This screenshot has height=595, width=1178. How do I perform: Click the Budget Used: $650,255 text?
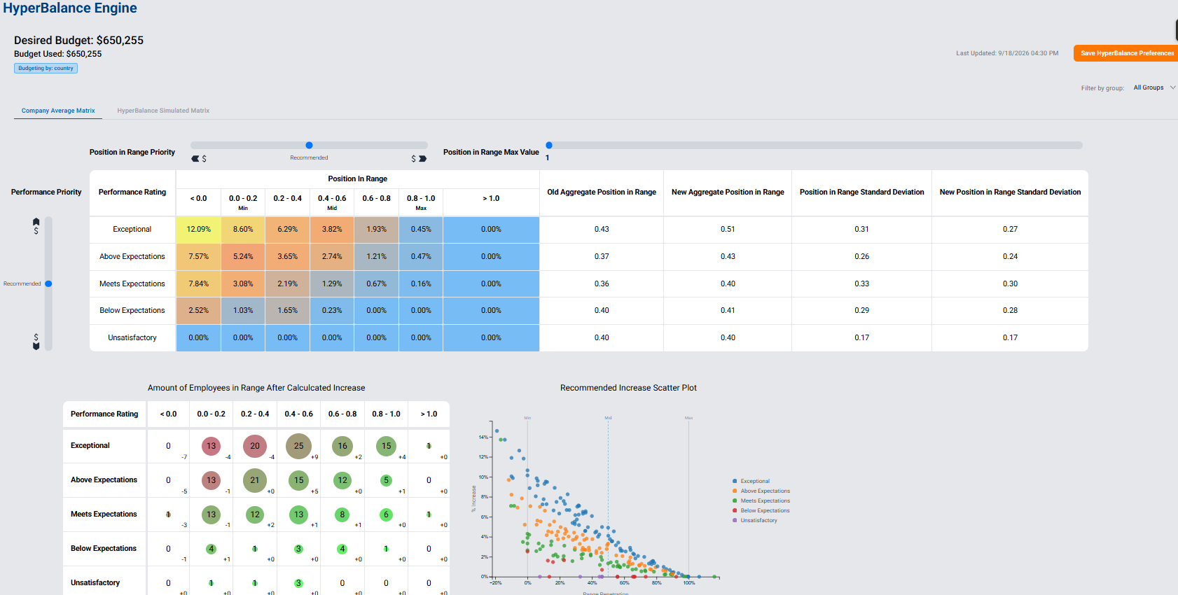[x=57, y=54]
